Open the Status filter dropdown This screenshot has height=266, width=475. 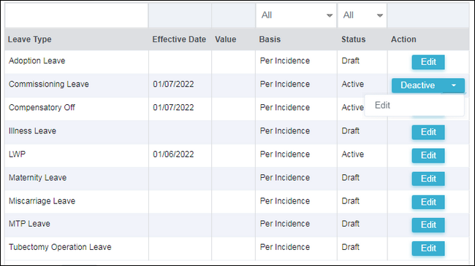362,15
